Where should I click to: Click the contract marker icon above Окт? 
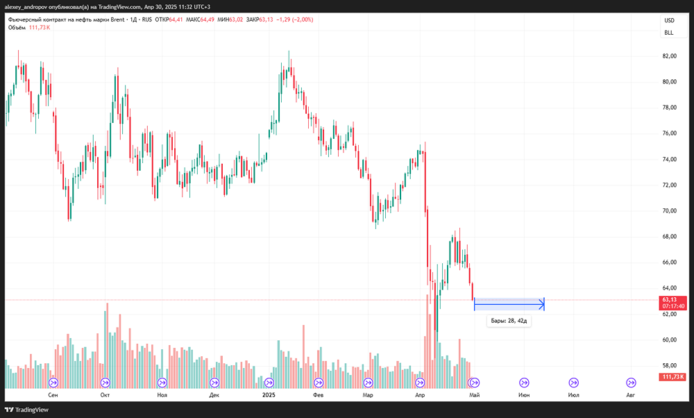coord(105,382)
